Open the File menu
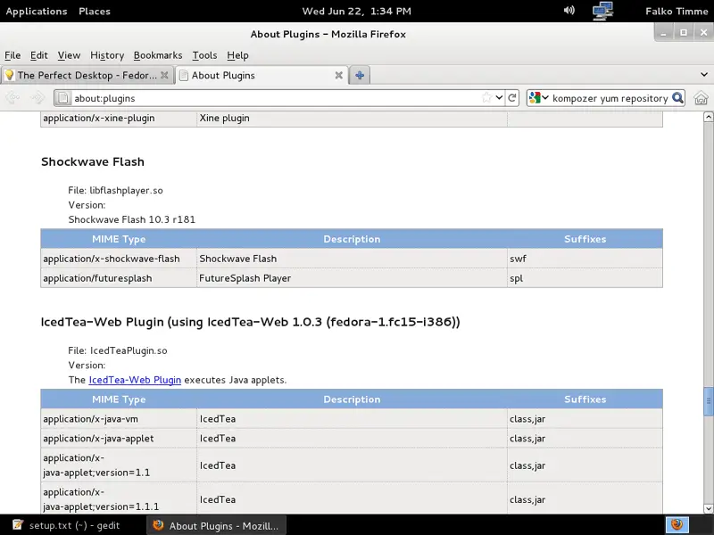This screenshot has height=535, width=714. click(x=12, y=55)
